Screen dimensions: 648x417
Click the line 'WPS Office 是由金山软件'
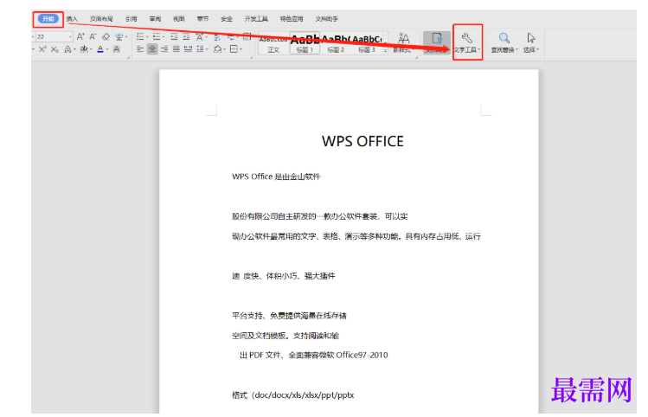[x=276, y=176]
